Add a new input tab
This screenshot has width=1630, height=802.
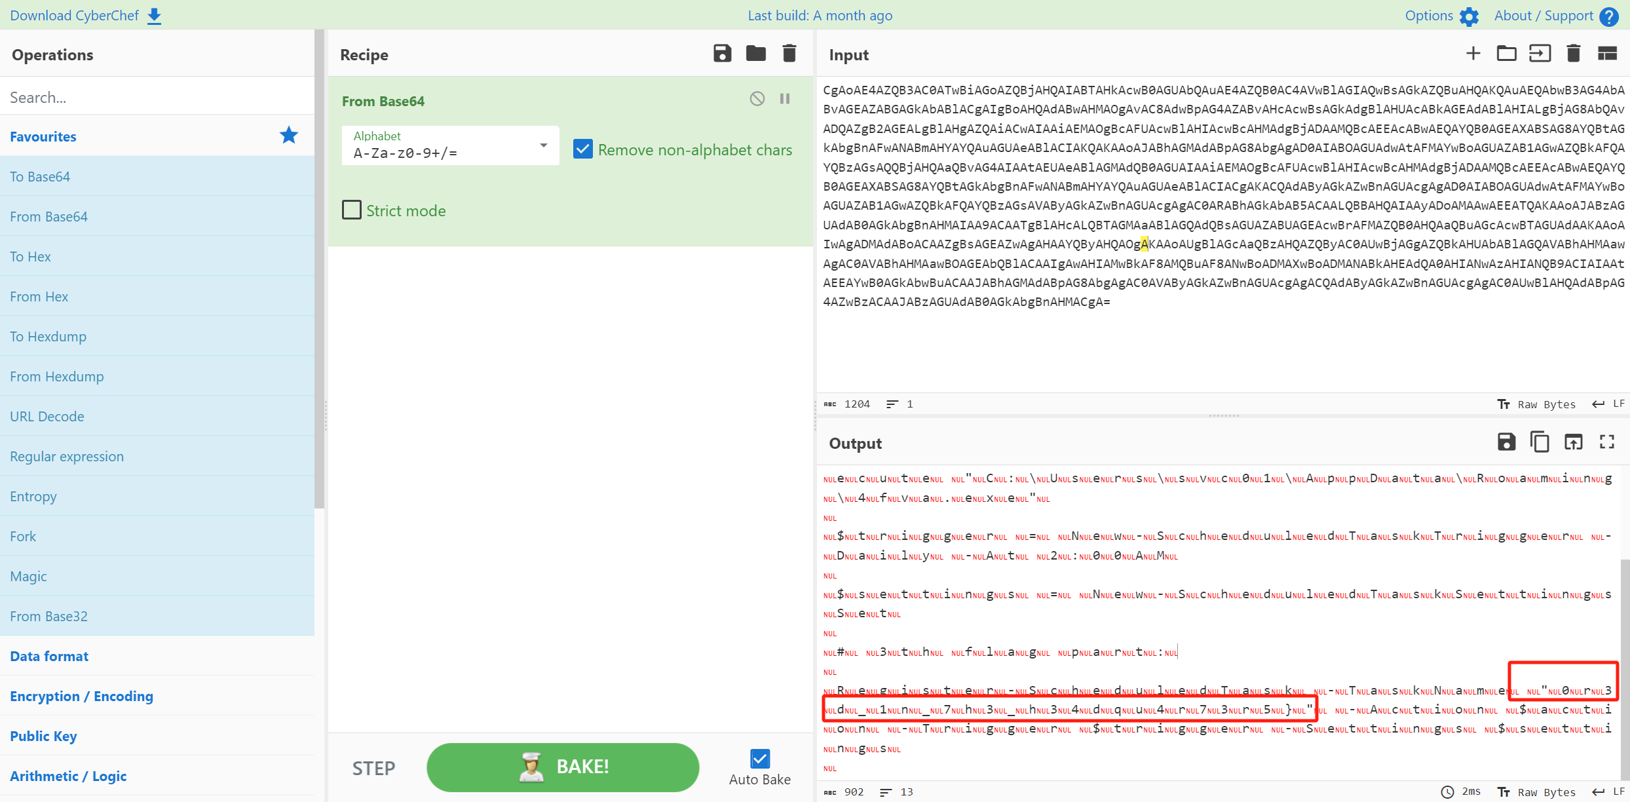coord(1473,54)
